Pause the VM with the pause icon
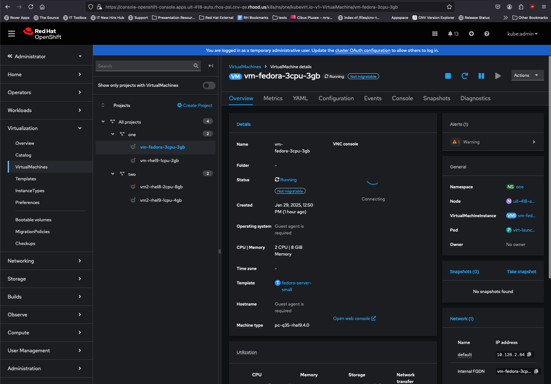This screenshot has height=384, width=551. click(481, 76)
